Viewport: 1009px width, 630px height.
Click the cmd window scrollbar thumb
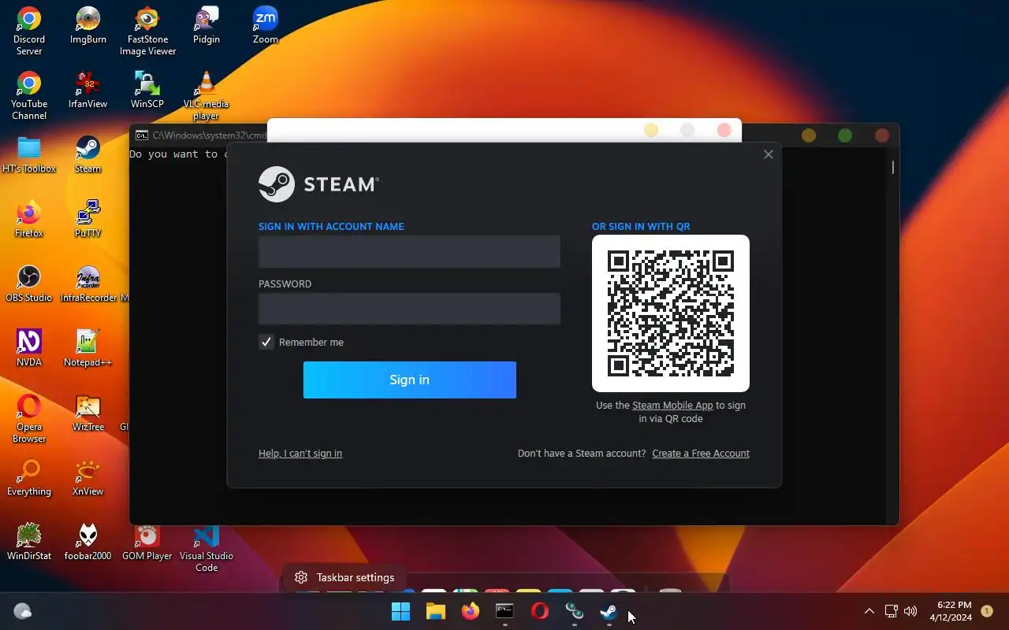893,167
